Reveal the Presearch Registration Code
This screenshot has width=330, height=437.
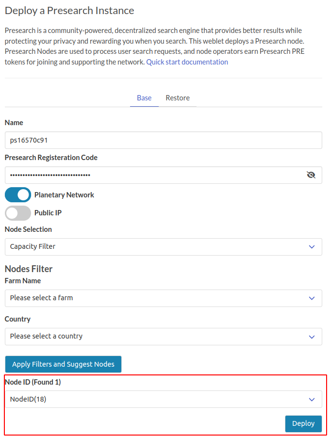311,175
